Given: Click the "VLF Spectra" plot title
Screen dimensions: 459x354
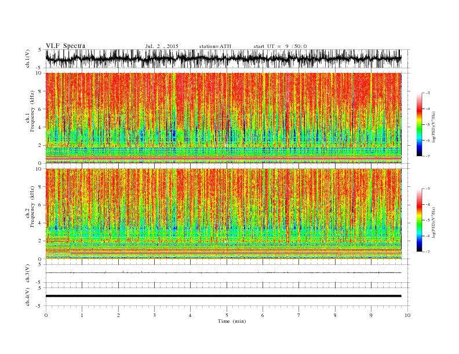Looking at the screenshot, I should 65,46.
